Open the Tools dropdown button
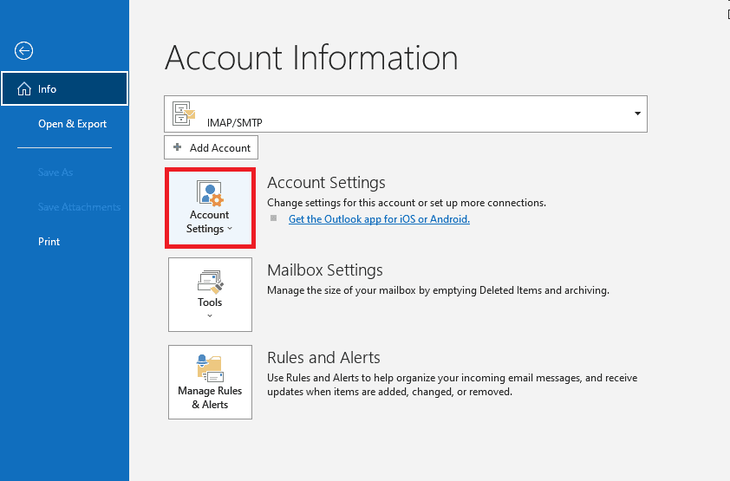The width and height of the screenshot is (730, 481). point(210,295)
